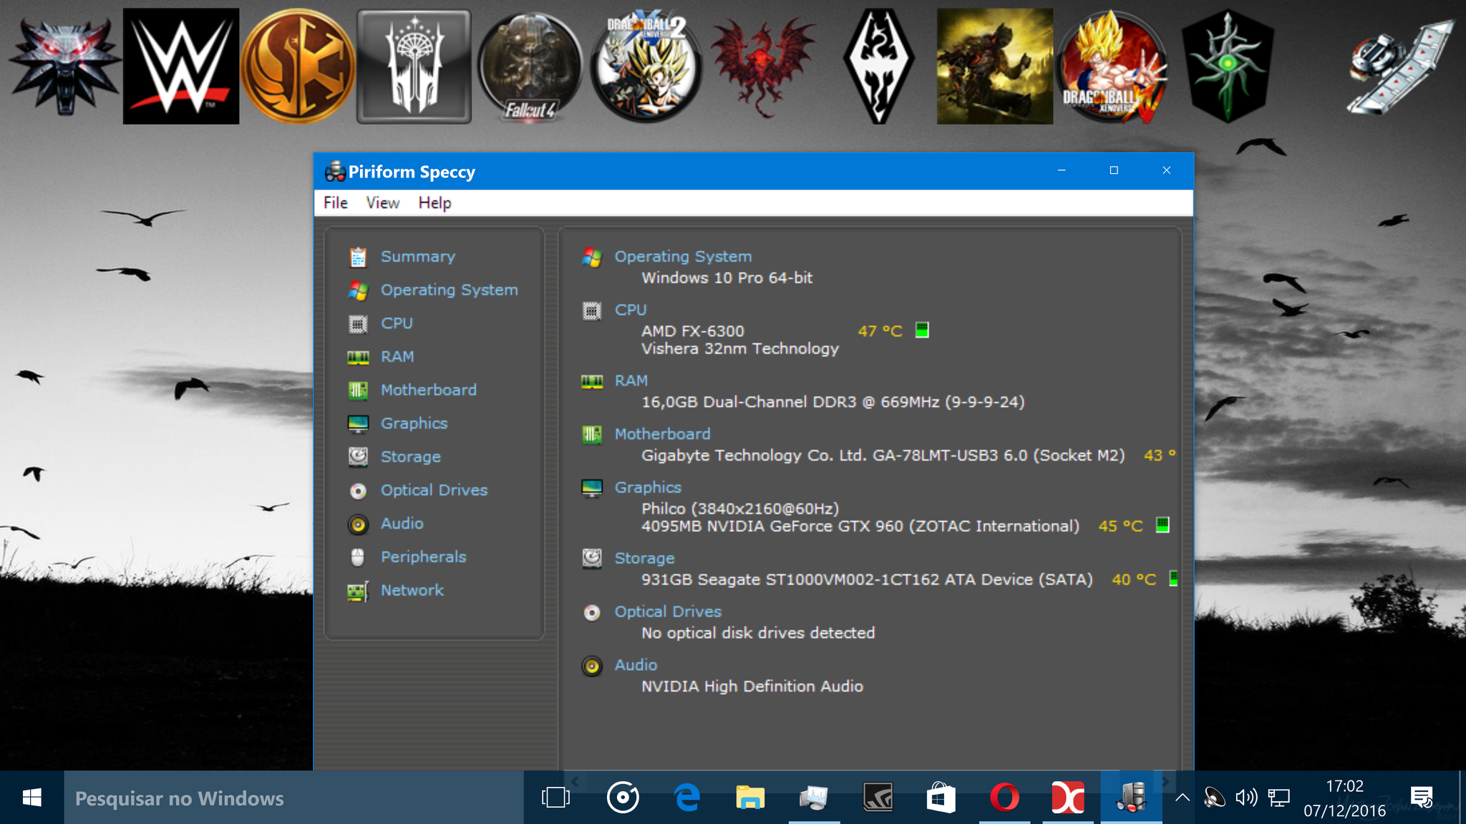Click the Pesquisar no Windows search box
Image resolution: width=1466 pixels, height=824 pixels.
(x=293, y=798)
